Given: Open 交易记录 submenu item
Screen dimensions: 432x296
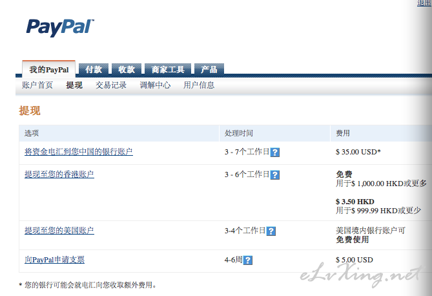Looking at the screenshot, I should click(x=111, y=85).
